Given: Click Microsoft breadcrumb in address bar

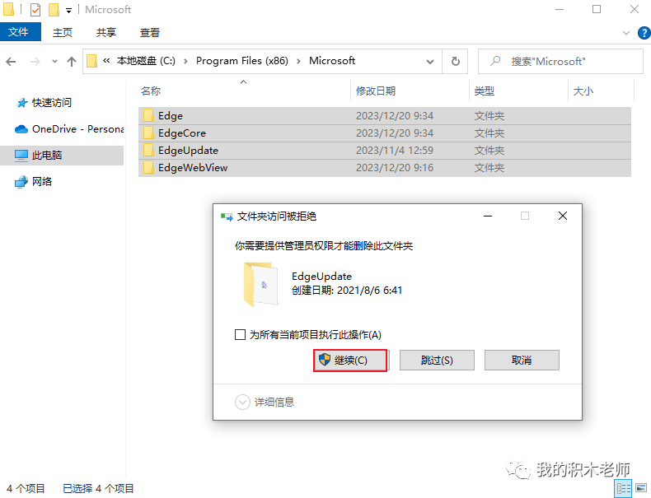Looking at the screenshot, I should click(332, 61).
